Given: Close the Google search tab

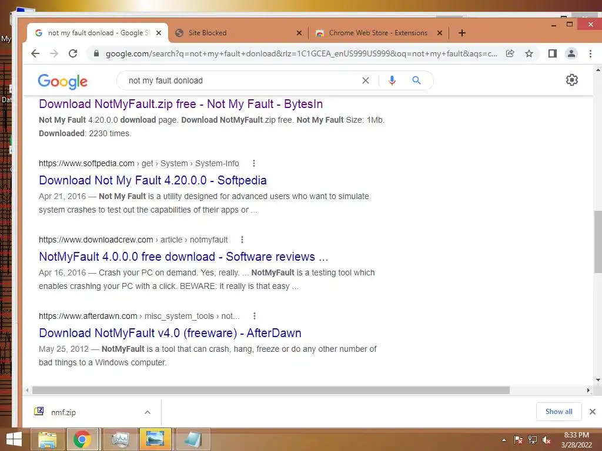Looking at the screenshot, I should [159, 33].
